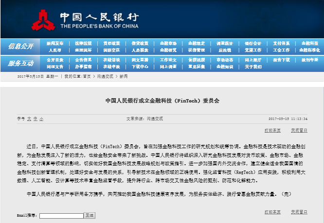Go to 支付体系 page
The width and height of the screenshot is (324, 223).
(x=282, y=43)
